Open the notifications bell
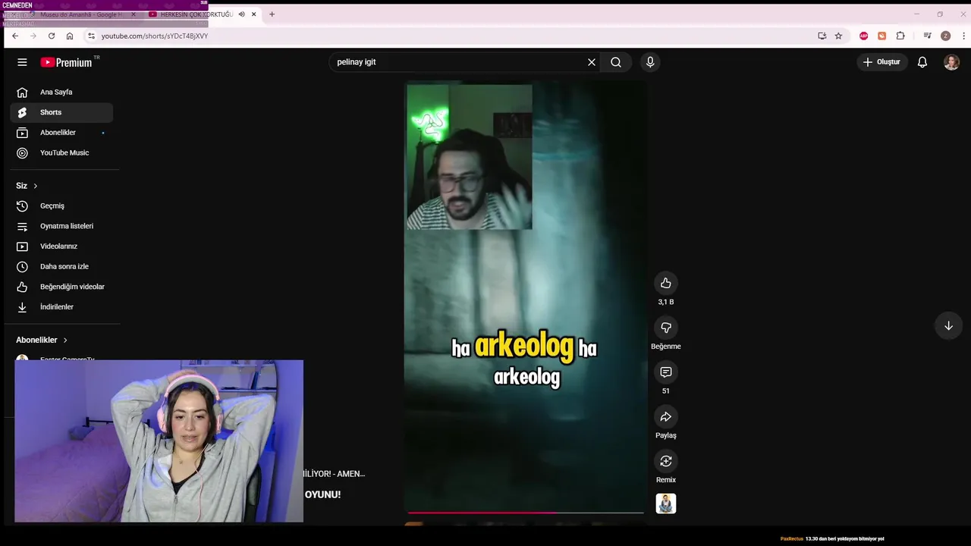The height and width of the screenshot is (546, 971). point(922,62)
